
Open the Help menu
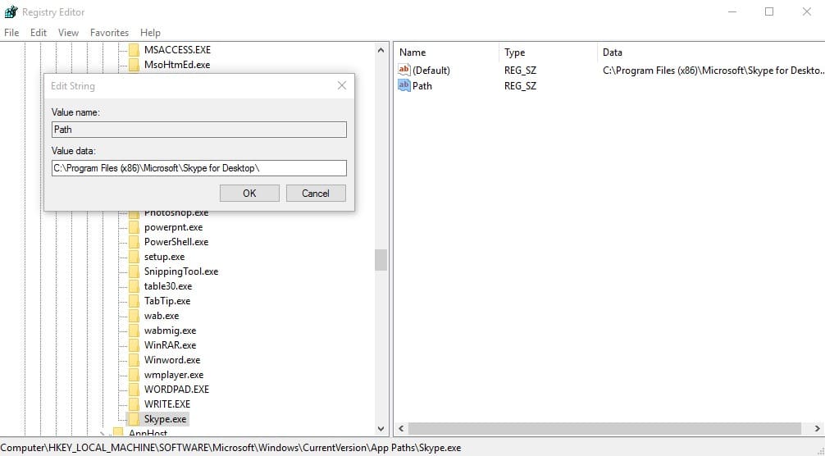coord(150,33)
